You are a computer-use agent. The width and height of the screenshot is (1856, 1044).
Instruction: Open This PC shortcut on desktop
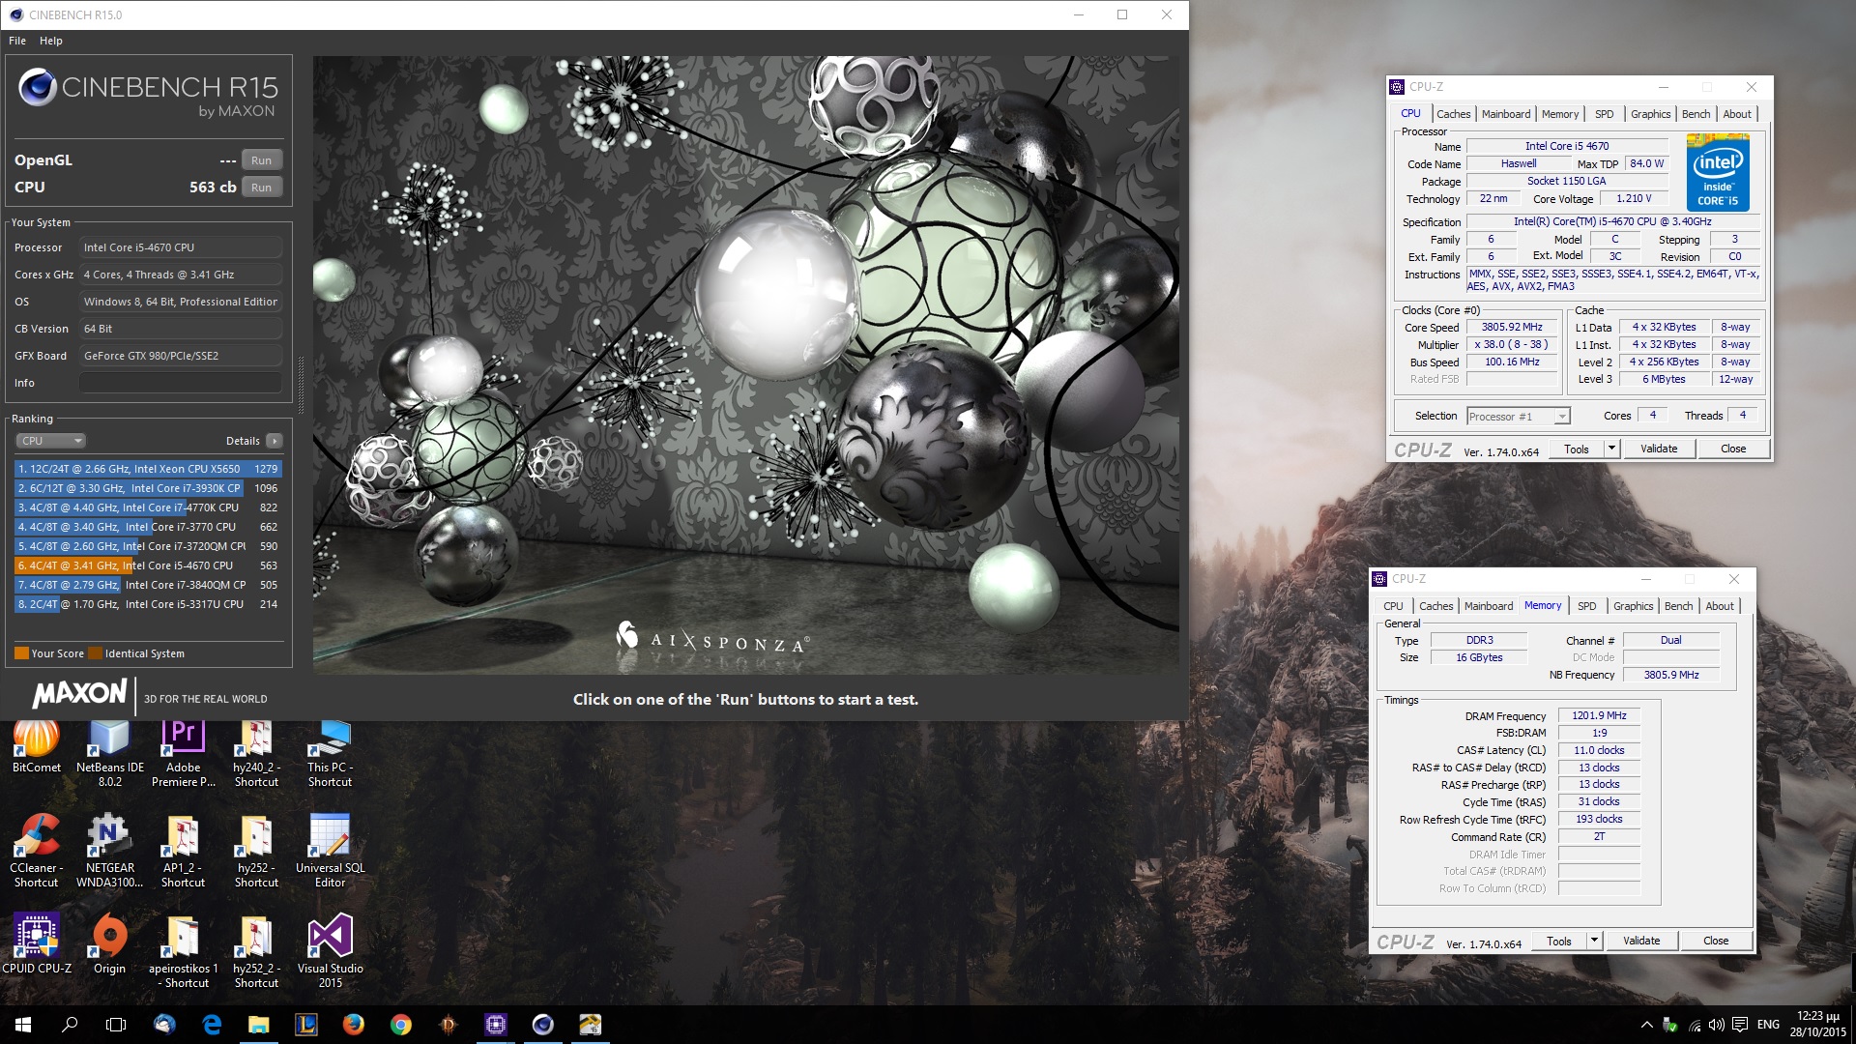click(x=331, y=754)
